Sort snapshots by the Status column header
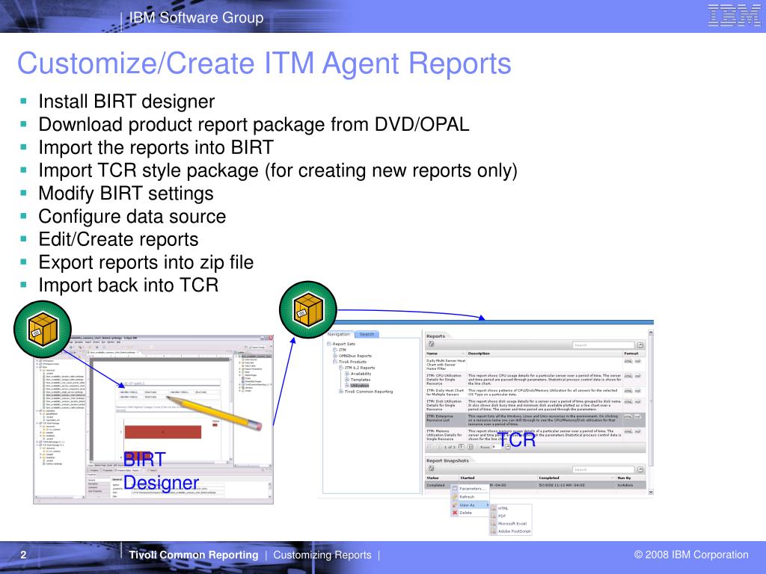 (441, 478)
